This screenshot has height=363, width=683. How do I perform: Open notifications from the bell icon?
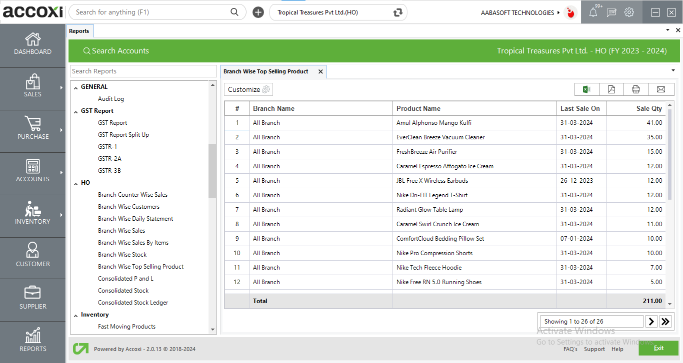click(x=594, y=12)
